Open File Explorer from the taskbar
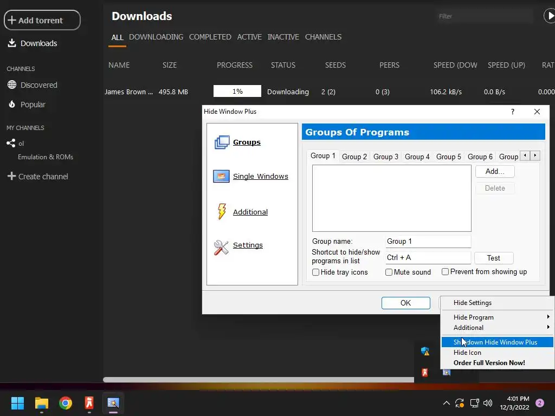The width and height of the screenshot is (555, 416). [x=41, y=403]
